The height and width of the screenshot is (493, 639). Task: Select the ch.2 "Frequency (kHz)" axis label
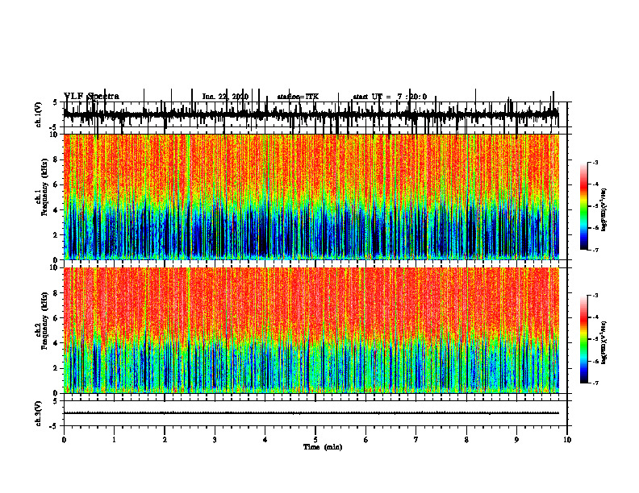coord(45,321)
